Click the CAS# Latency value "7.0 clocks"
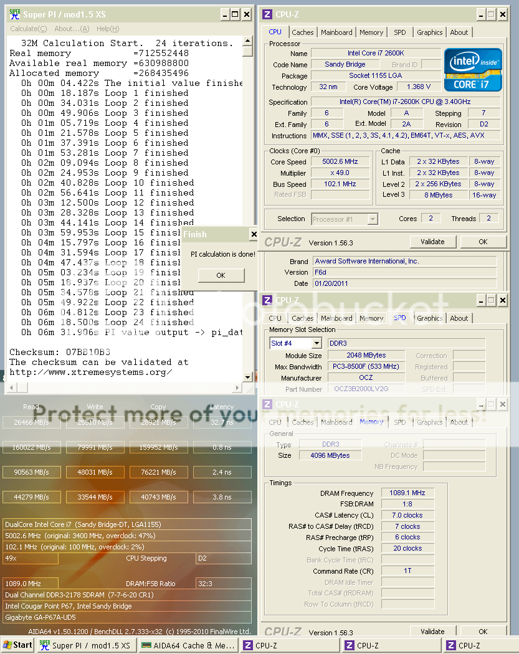 tap(407, 516)
